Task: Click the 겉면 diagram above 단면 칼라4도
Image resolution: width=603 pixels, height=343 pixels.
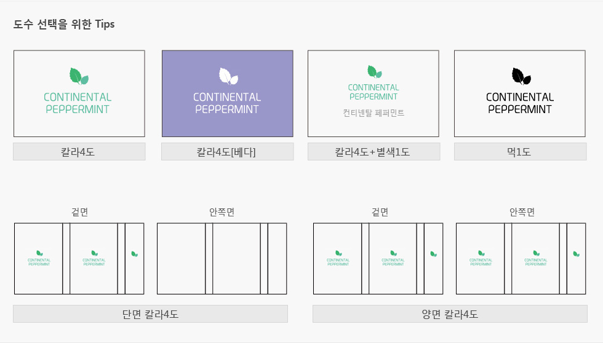Action: [79, 259]
